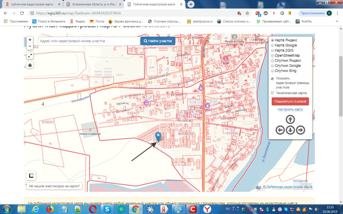Bookmark this page with star icon
The image size is (343, 214).
coord(247,13)
